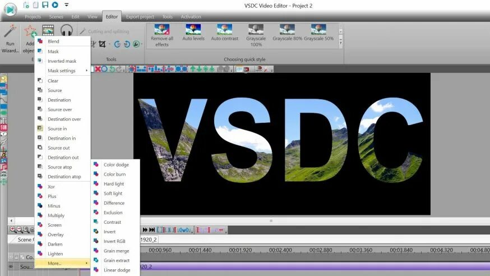Click the green undo arrow in editor toolbar
Screen dimensions: 490x276
click(x=112, y=69)
